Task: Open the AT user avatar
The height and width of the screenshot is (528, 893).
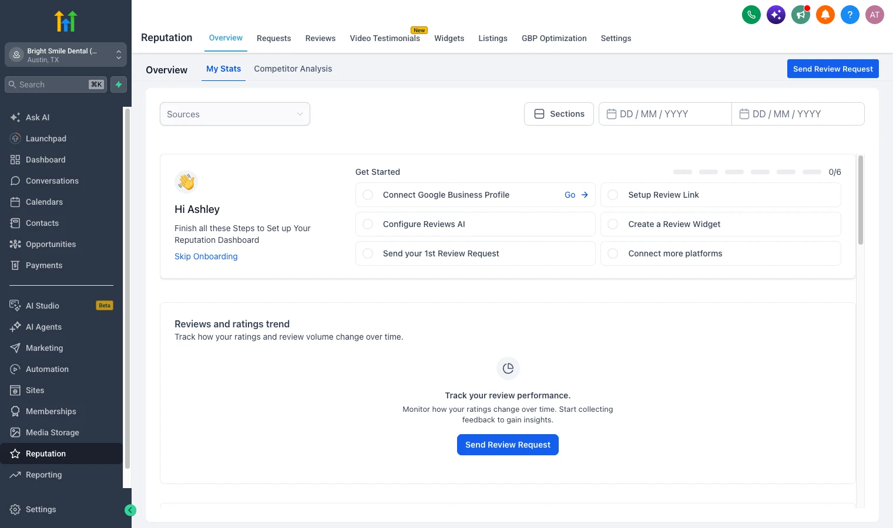Action: (x=875, y=15)
